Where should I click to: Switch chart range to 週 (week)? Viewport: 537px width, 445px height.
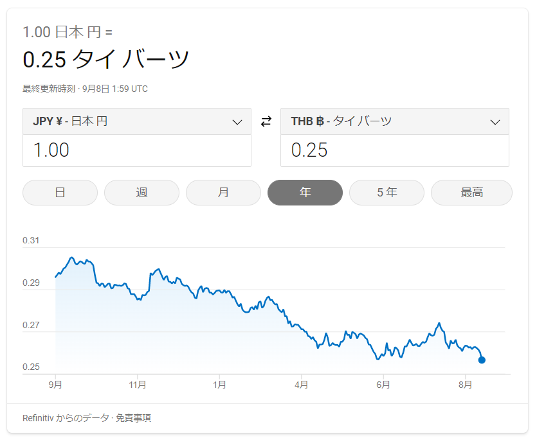pos(141,193)
